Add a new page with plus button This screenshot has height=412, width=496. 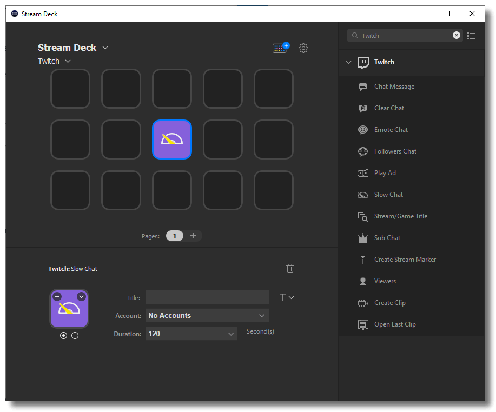pyautogui.click(x=193, y=236)
